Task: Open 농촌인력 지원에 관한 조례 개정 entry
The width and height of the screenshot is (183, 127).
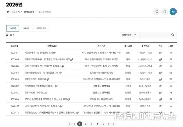Action: click(x=42, y=106)
